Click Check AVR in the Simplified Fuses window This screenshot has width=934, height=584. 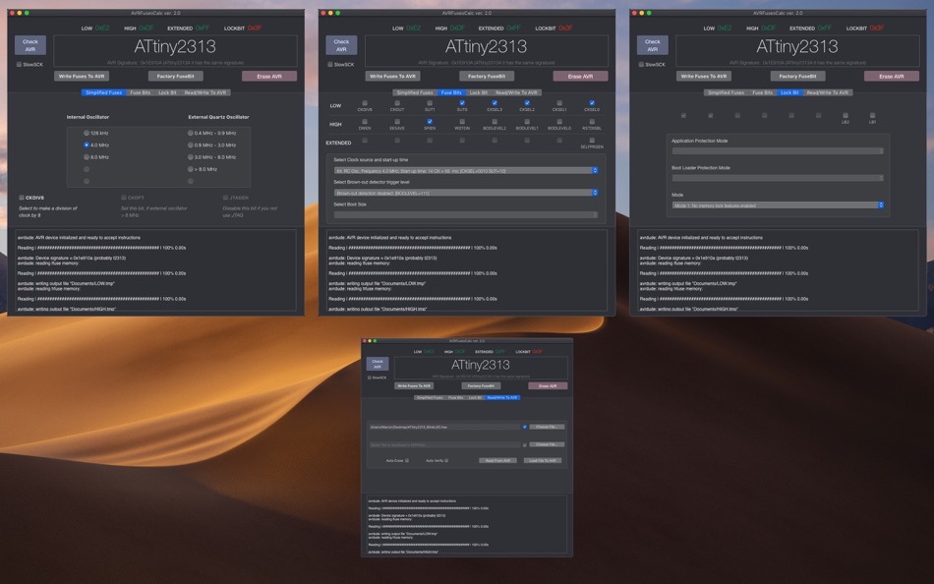(30, 45)
